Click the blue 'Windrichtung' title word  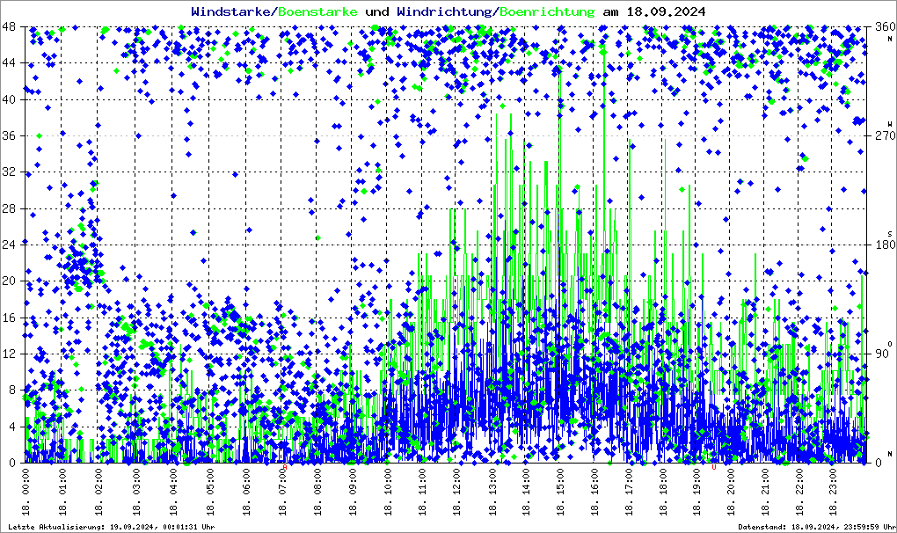click(x=445, y=11)
